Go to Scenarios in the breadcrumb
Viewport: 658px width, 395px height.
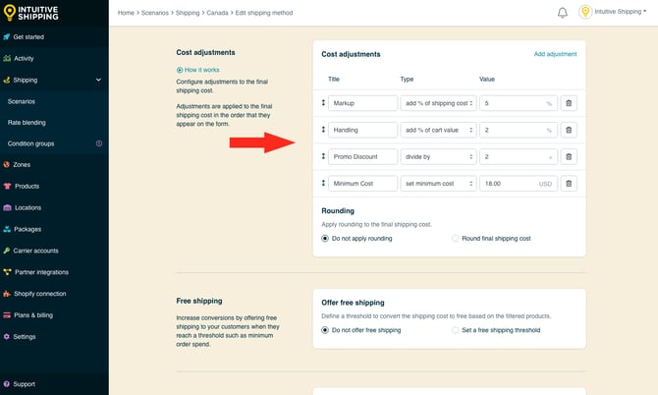click(155, 13)
